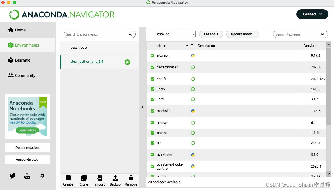Viewport: 334px width, 190px height.
Task: Click the Anaconda Navigator logo
Action: click(x=62, y=15)
